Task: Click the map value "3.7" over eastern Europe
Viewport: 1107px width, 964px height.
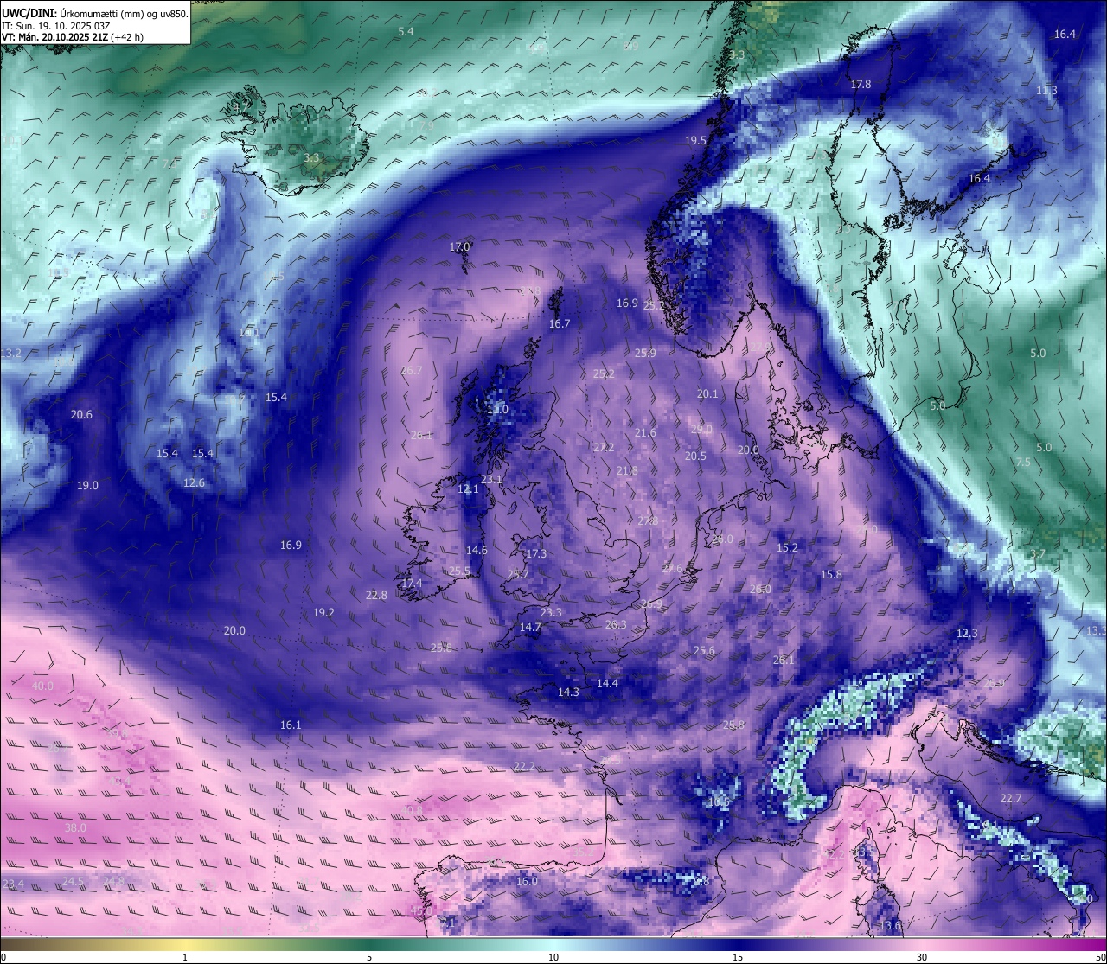Action: pyautogui.click(x=1038, y=554)
